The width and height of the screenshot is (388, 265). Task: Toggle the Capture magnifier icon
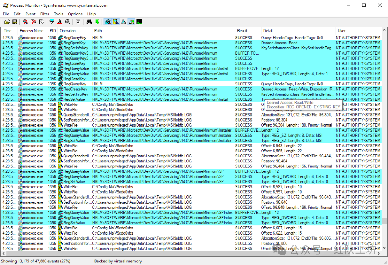tap(25, 22)
